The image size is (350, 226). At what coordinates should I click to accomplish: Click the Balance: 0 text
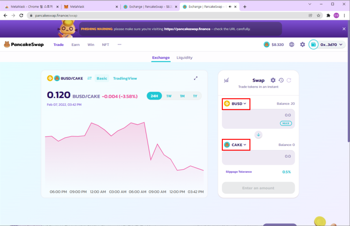(x=287, y=145)
